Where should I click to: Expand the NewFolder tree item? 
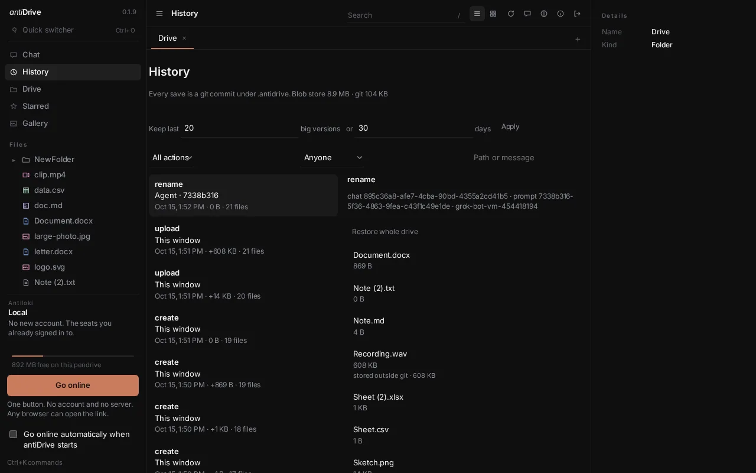14,160
